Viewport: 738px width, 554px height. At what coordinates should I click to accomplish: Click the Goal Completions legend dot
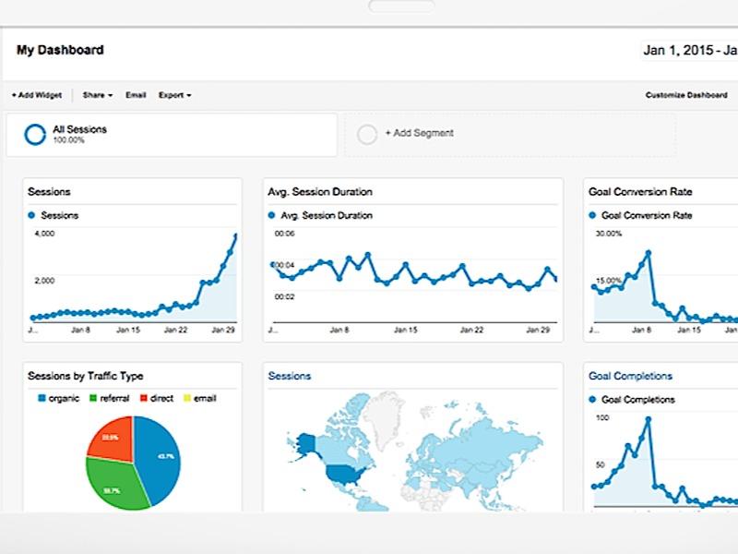pos(592,400)
